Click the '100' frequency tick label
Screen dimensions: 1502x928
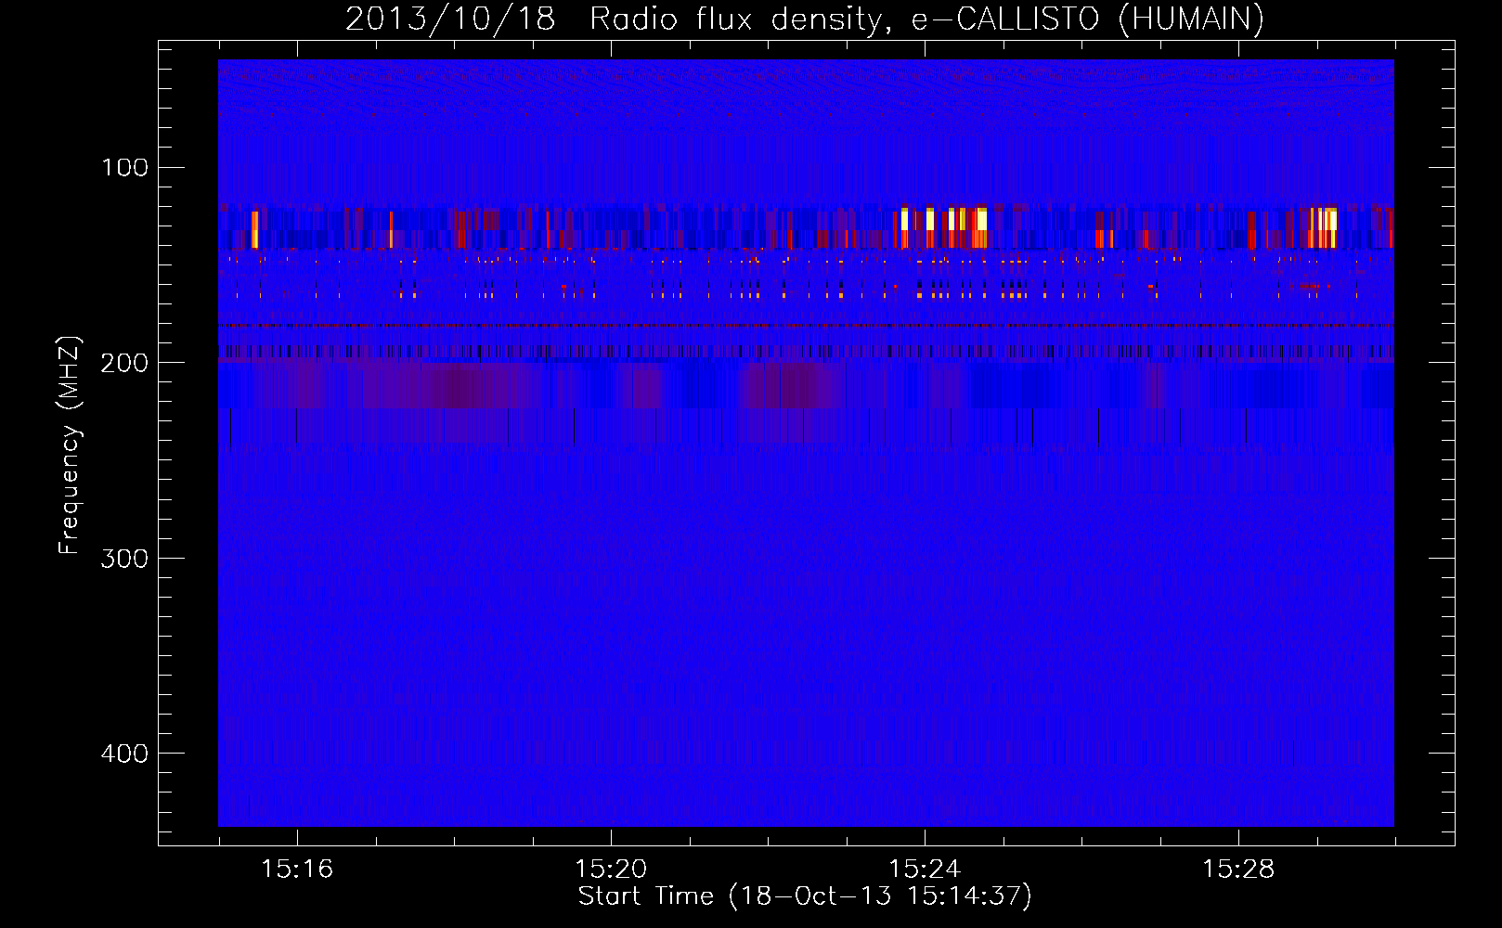coord(124,168)
